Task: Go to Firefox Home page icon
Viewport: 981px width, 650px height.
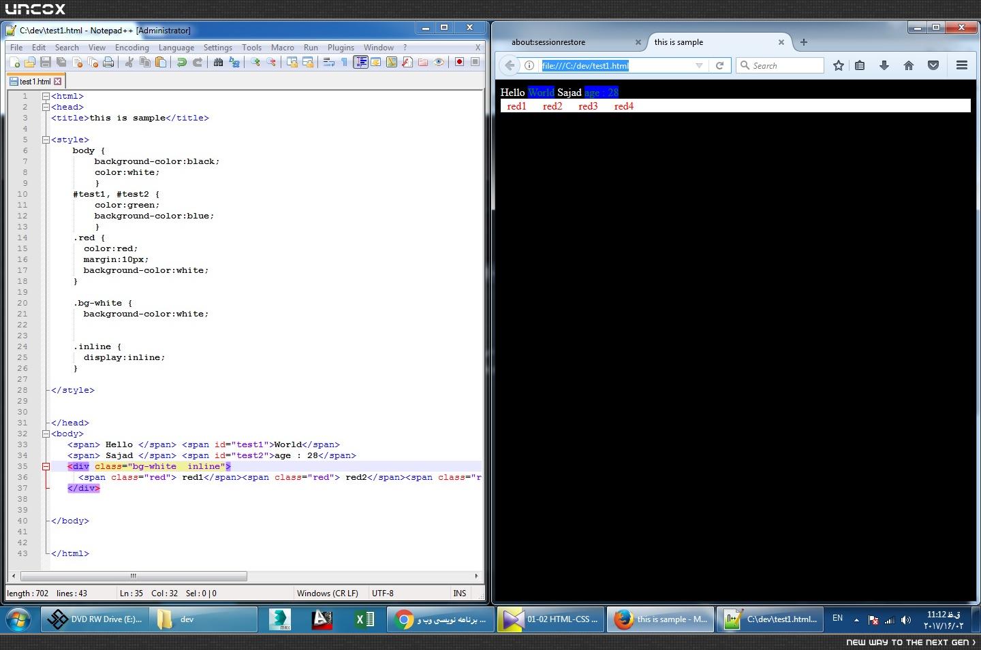Action: click(909, 65)
